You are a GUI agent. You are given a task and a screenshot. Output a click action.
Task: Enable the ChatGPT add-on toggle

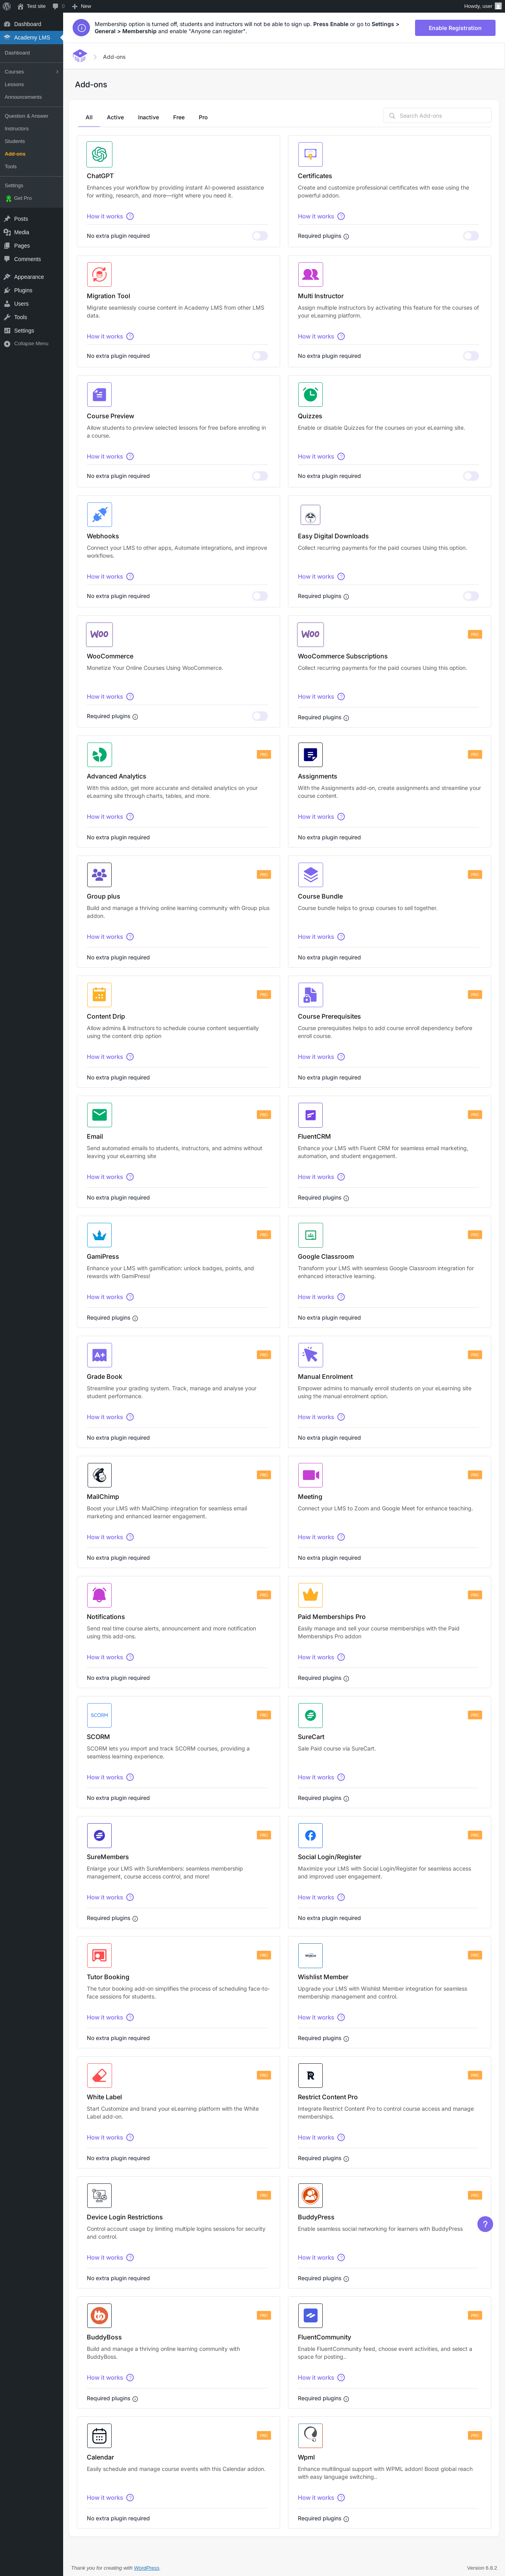(x=260, y=236)
